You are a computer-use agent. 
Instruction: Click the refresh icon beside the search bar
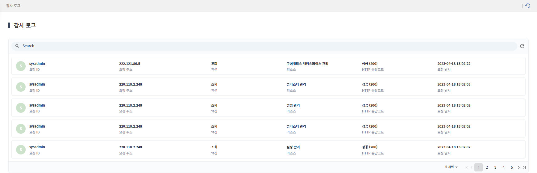click(x=522, y=46)
